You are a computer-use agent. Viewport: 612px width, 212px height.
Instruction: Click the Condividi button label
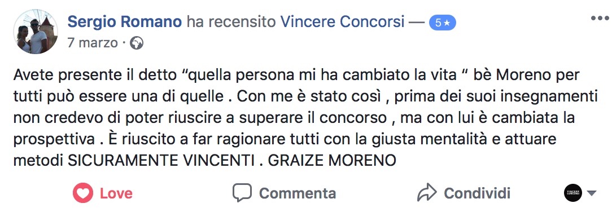pos(477,193)
